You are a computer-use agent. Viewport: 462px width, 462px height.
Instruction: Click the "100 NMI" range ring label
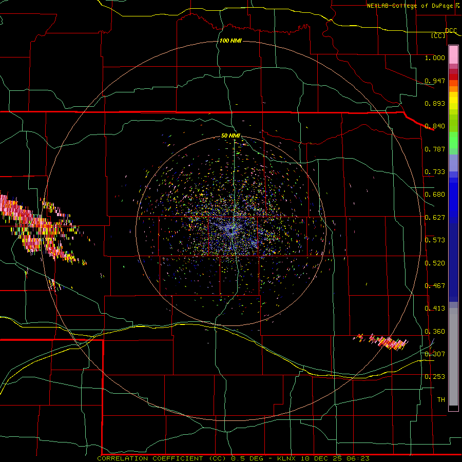tap(230, 41)
